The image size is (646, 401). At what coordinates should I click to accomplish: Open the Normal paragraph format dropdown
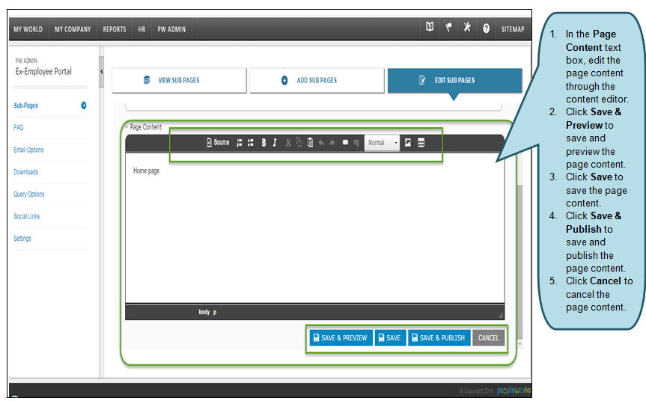pos(383,143)
